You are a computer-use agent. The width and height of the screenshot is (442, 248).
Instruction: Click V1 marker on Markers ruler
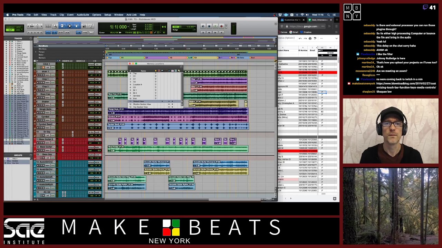[x=122, y=58]
